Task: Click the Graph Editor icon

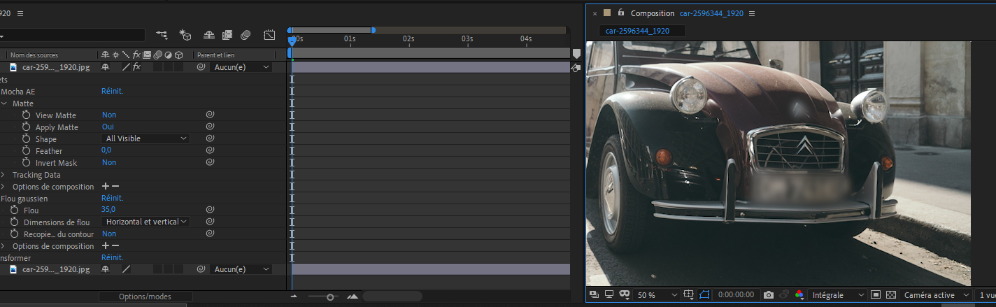Action: (269, 35)
